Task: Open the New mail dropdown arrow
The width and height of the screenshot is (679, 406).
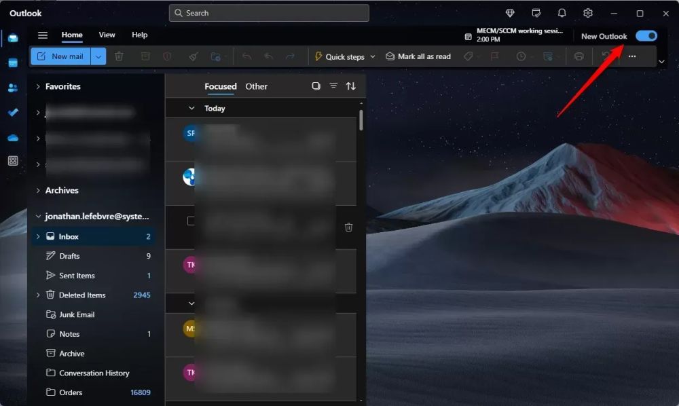Action: (98, 56)
